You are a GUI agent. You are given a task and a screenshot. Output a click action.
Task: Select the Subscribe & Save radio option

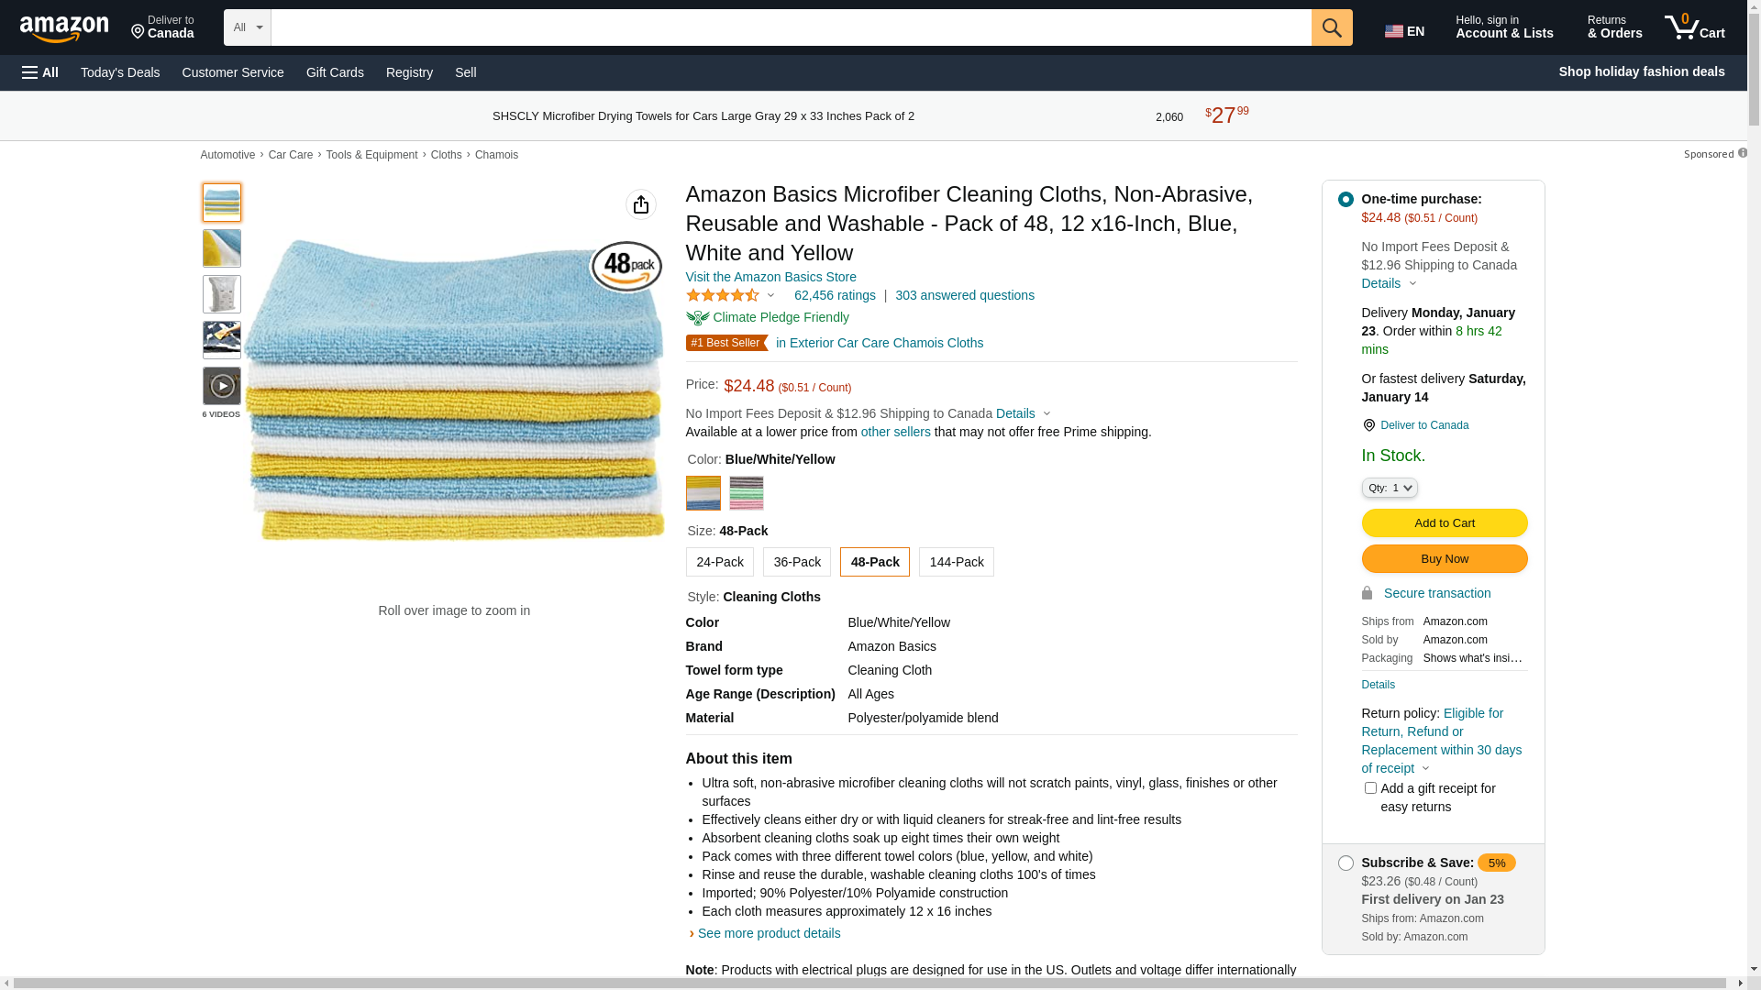pos(1345,863)
